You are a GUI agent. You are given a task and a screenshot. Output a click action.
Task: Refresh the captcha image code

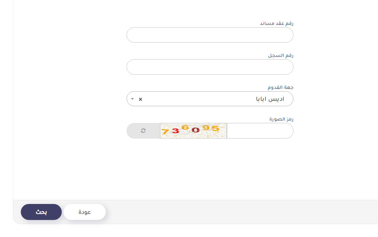point(143,131)
